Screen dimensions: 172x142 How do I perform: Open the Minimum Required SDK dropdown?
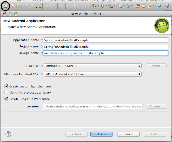point(93,74)
